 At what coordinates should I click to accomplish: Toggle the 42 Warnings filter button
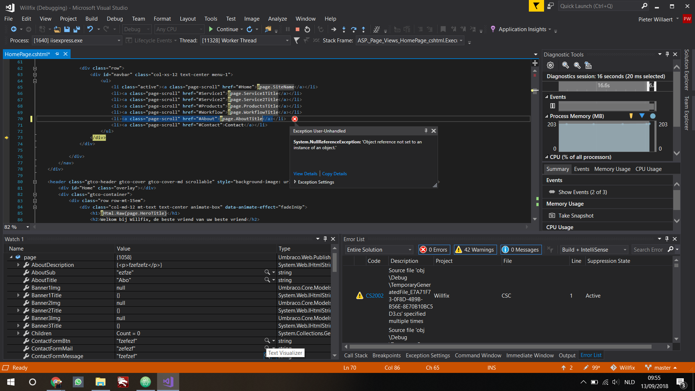pyautogui.click(x=475, y=249)
